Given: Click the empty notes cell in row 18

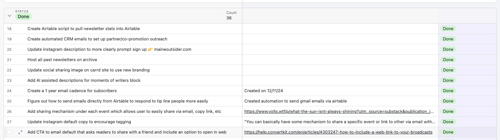Looking at the screenshot, I should click(340, 29).
